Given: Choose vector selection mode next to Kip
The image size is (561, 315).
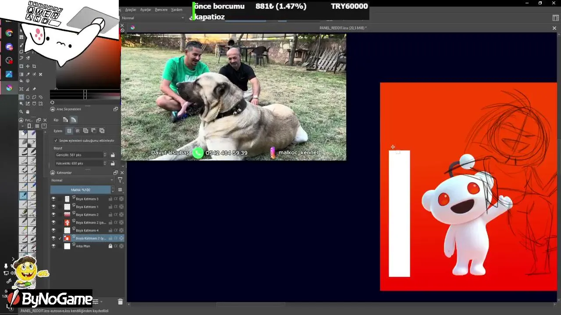Looking at the screenshot, I should coord(73,120).
